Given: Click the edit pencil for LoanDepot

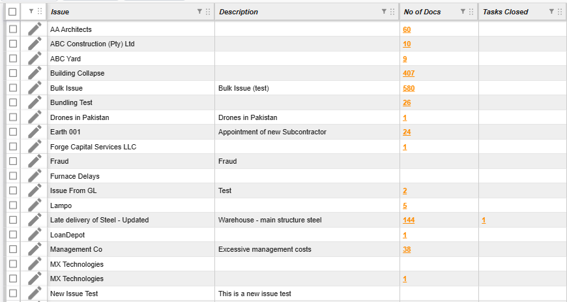Looking at the screenshot, I should pyautogui.click(x=35, y=235).
